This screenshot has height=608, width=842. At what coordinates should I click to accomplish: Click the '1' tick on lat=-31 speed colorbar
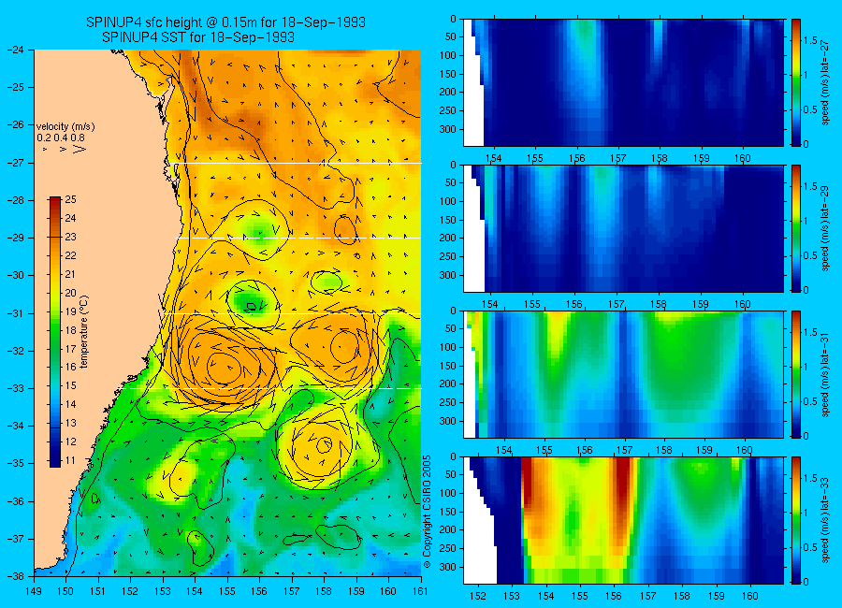[806, 367]
